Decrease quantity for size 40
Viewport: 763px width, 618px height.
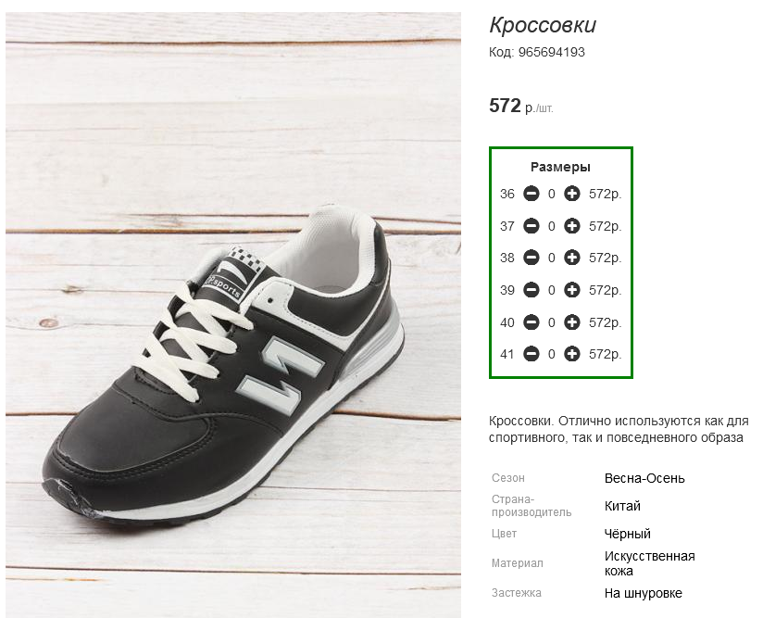531,322
